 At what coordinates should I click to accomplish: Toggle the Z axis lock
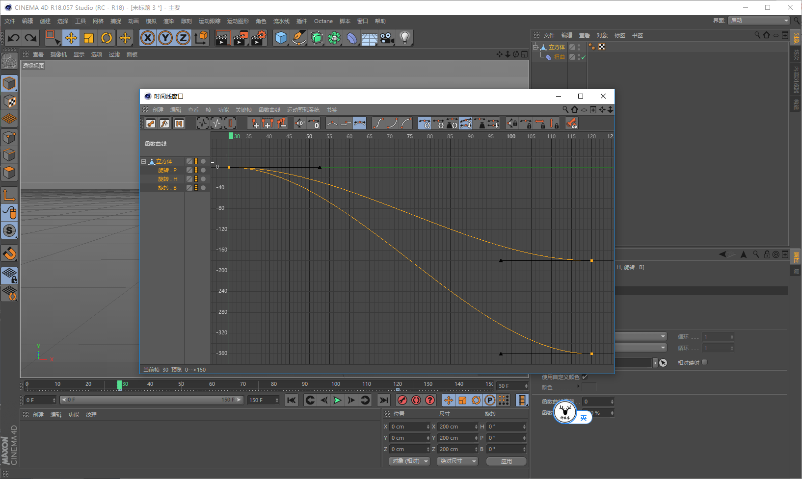point(183,38)
